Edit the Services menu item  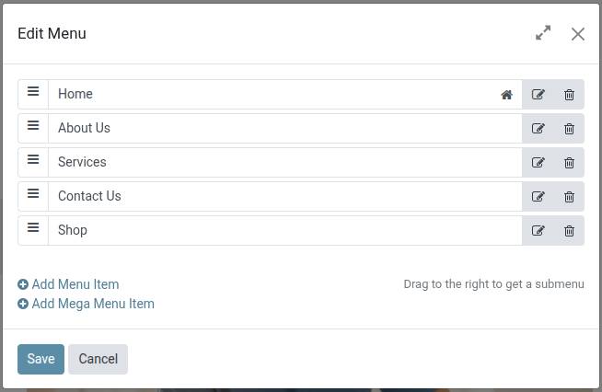(538, 163)
